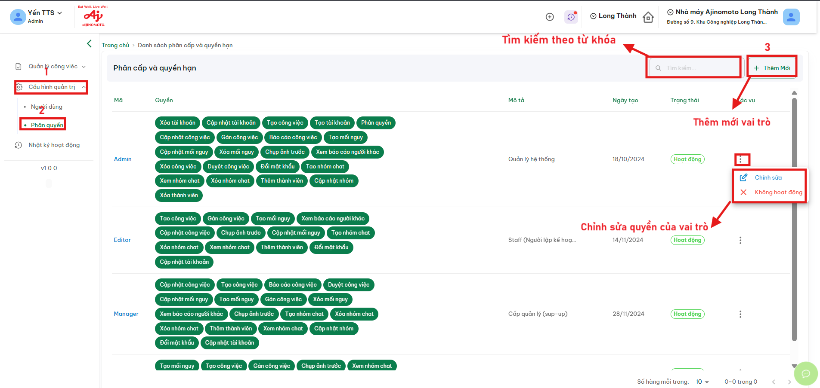This screenshot has height=388, width=820.
Task: Click Editor's Cập nhật tài khoản tag
Action: [184, 262]
